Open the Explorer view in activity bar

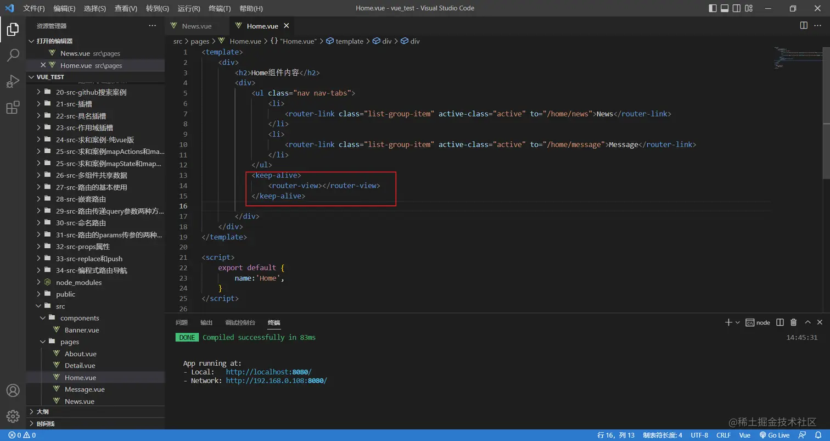13,30
